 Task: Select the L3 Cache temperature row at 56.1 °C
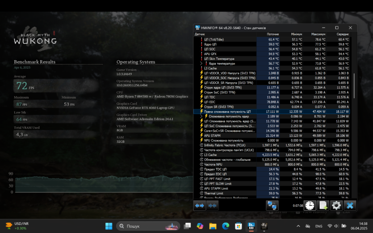click(x=272, y=68)
